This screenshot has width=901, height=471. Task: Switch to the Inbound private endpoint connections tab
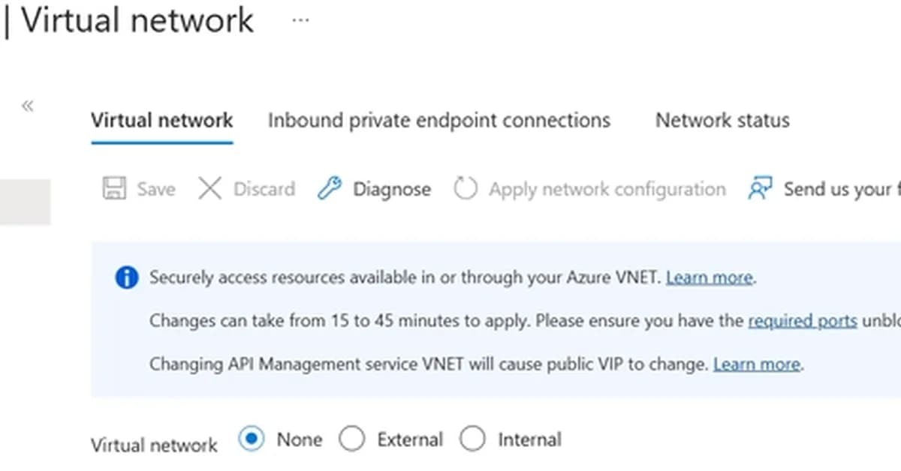tap(439, 120)
